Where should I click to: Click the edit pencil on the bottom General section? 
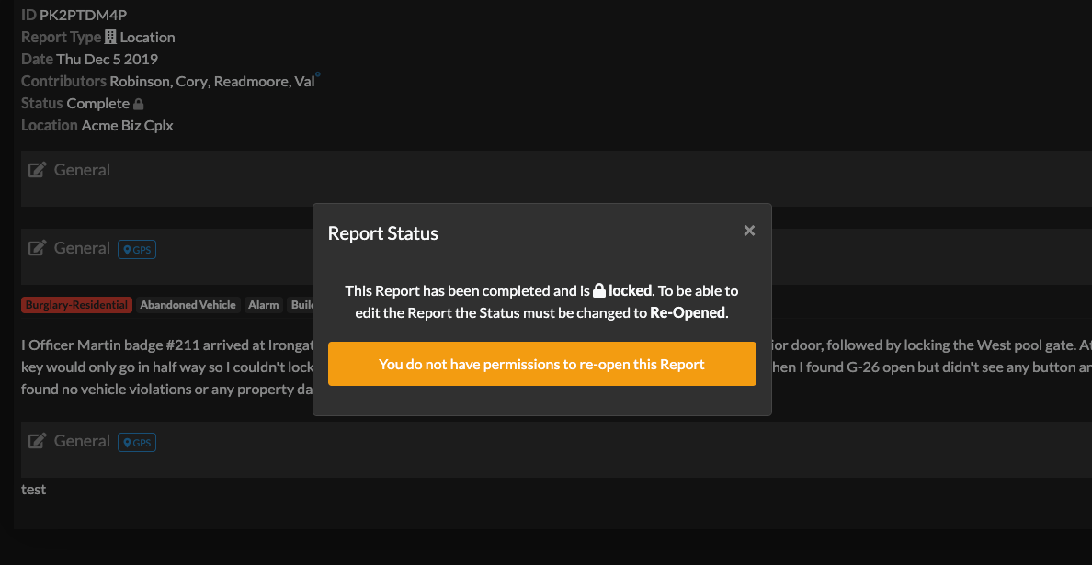37,439
